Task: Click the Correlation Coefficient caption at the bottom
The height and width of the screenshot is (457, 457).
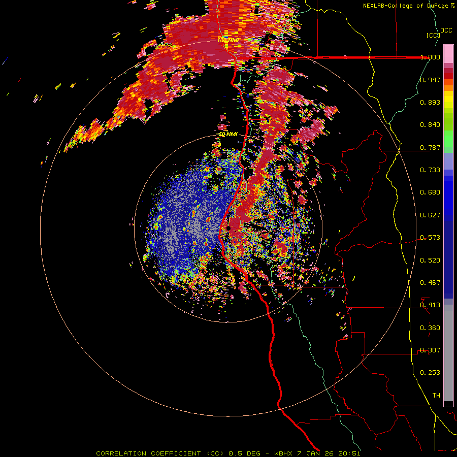Action: (x=228, y=453)
